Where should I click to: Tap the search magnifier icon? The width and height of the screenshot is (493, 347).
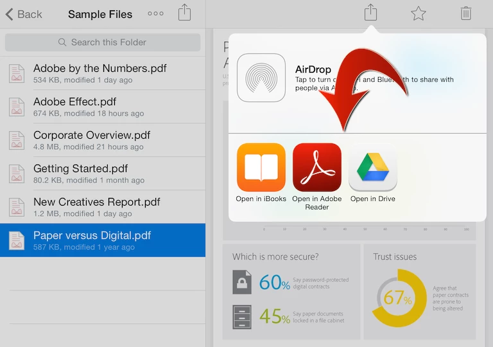[x=62, y=42]
